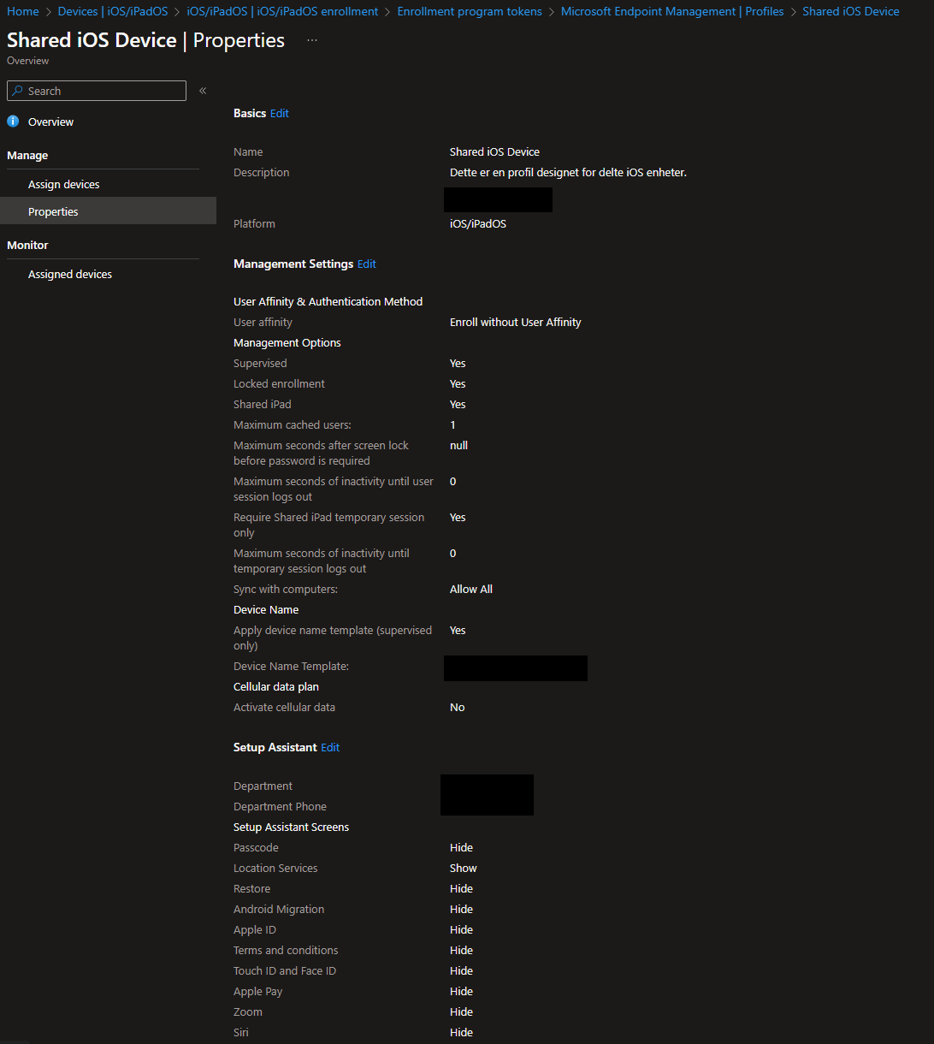This screenshot has height=1044, width=934.
Task: Collapse the sidebar using the double chevron
Action: click(203, 89)
